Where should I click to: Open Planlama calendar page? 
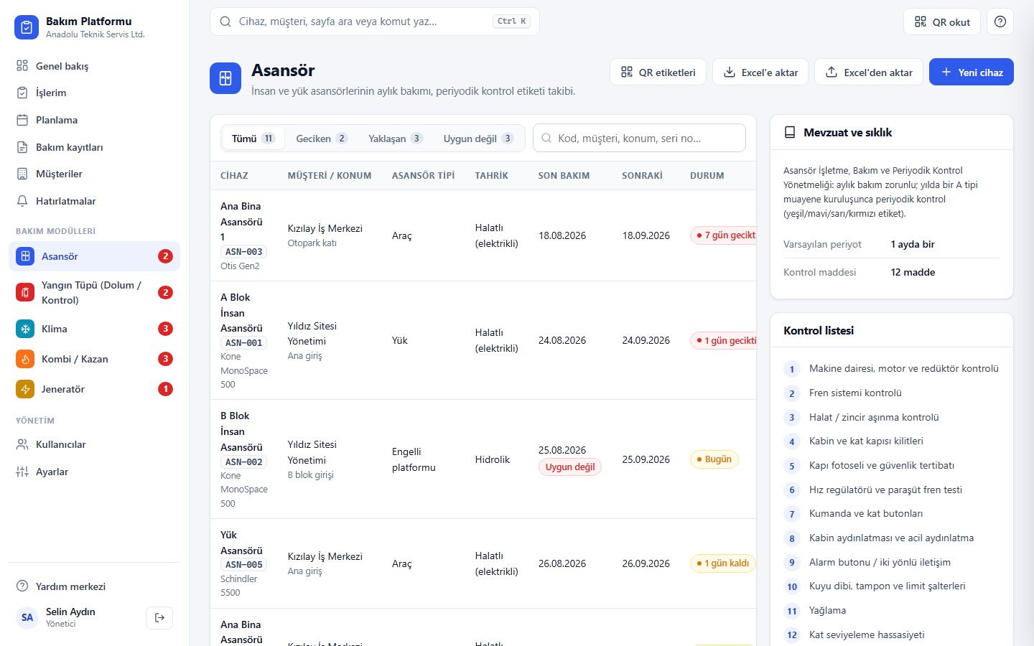94,120
